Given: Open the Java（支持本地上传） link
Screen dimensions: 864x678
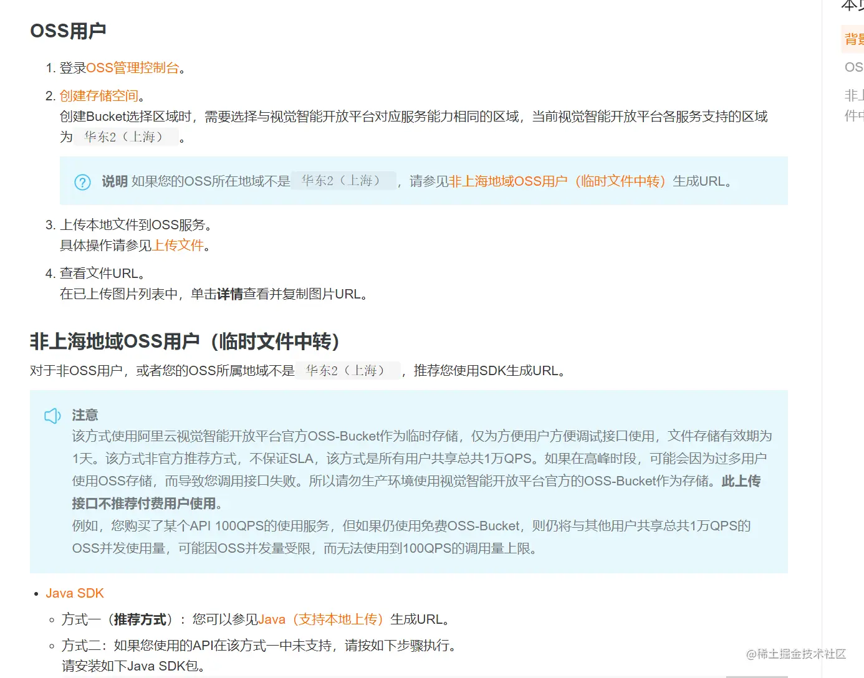Looking at the screenshot, I should (x=323, y=619).
